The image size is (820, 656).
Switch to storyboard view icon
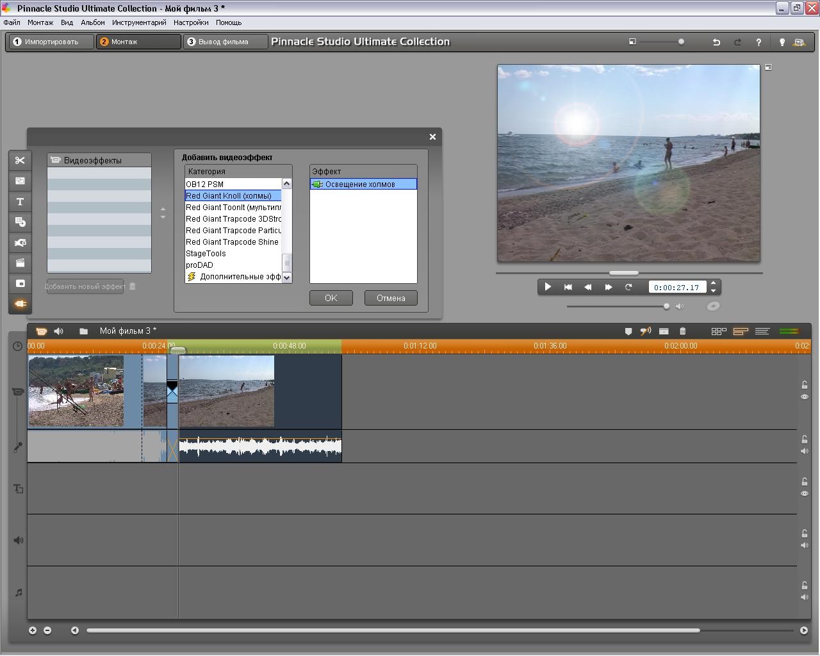coord(719,331)
